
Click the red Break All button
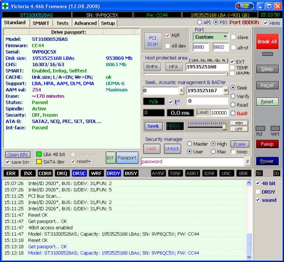point(267,41)
